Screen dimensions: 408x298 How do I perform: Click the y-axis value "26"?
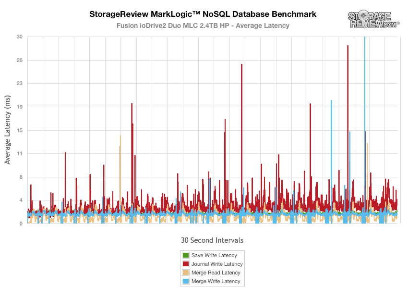pyautogui.click(x=20, y=60)
